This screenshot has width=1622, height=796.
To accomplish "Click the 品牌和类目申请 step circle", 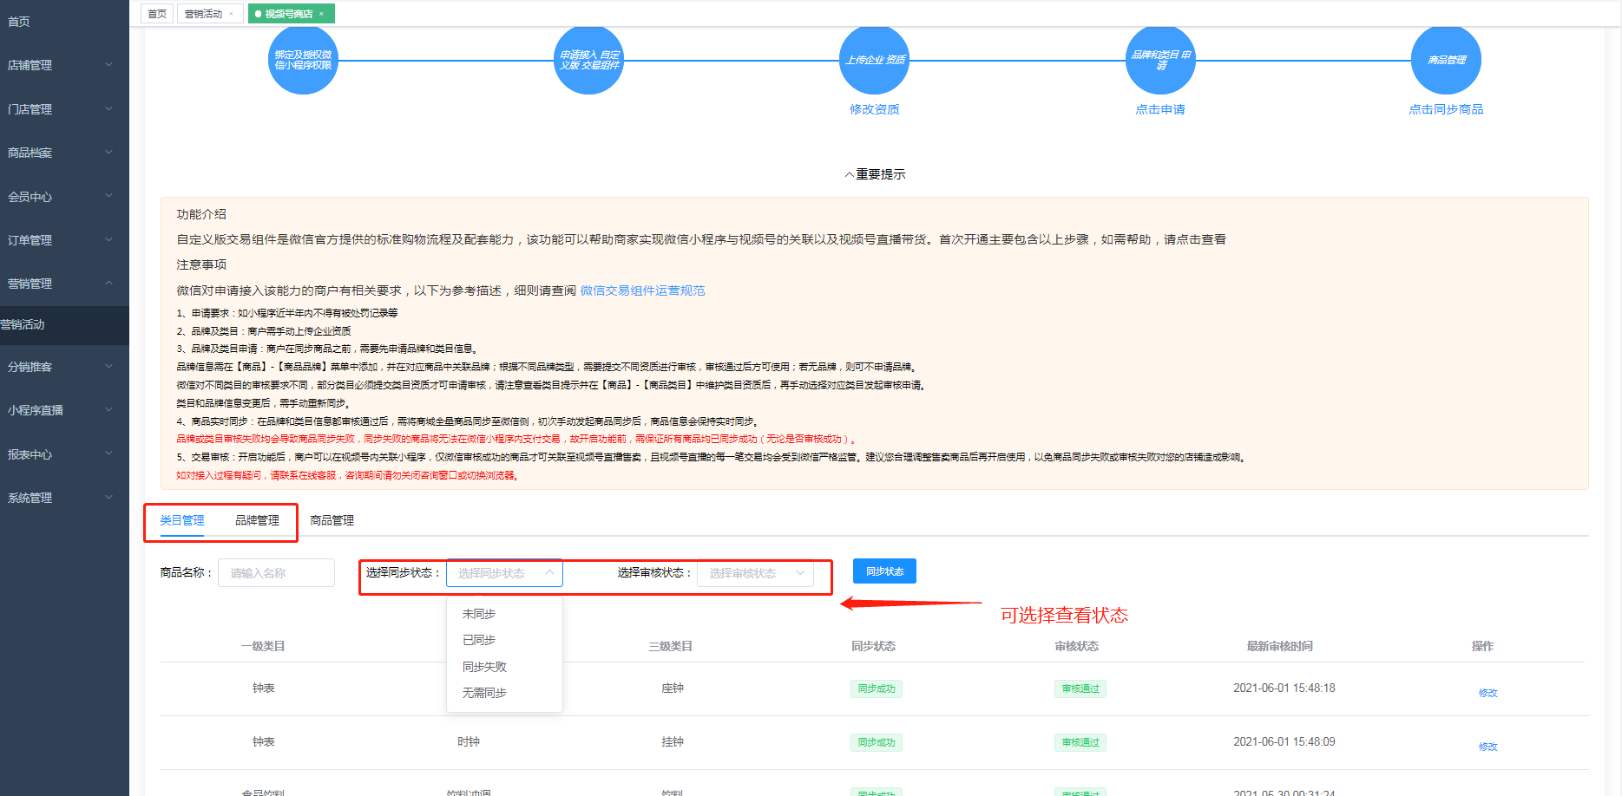I will point(1160,60).
